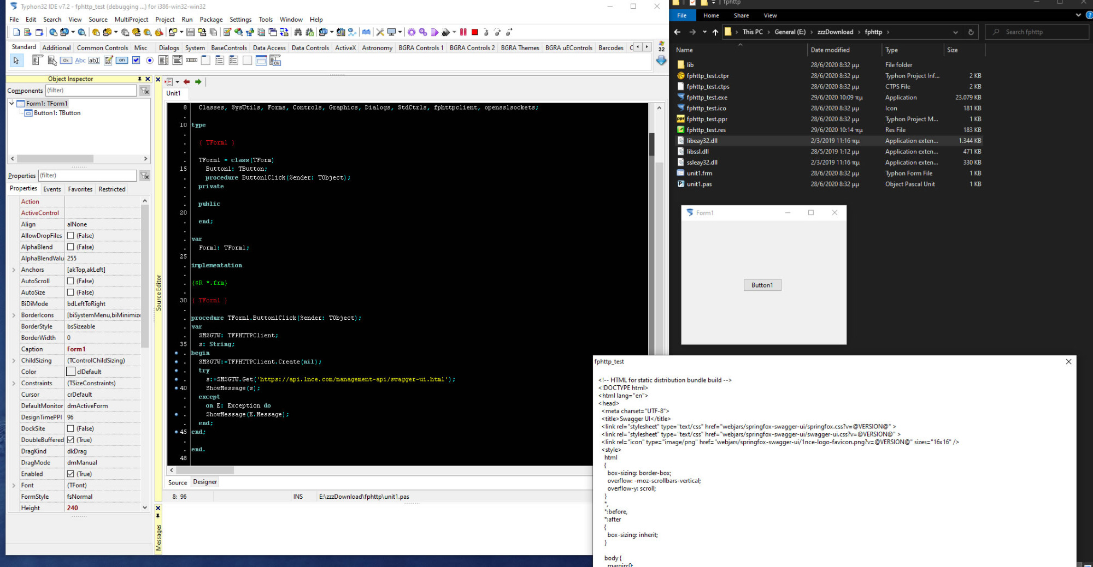
Task: Open Explorer Share ribbon tab
Action: [741, 16]
